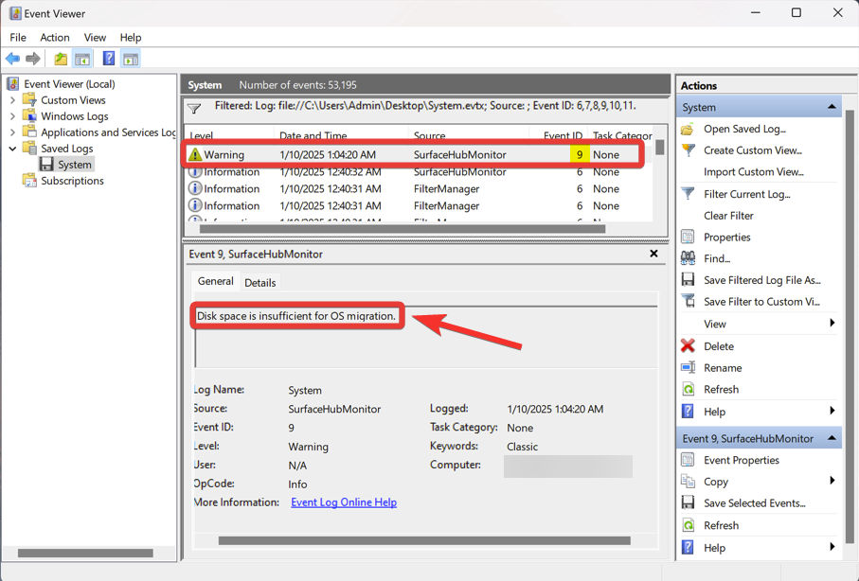Close the event preview pane with X

tap(653, 254)
